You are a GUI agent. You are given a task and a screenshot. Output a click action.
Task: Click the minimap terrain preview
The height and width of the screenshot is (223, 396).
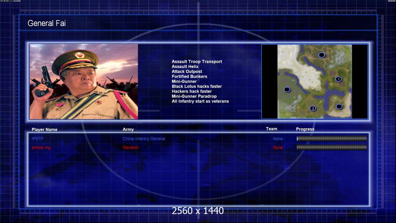pos(314,81)
